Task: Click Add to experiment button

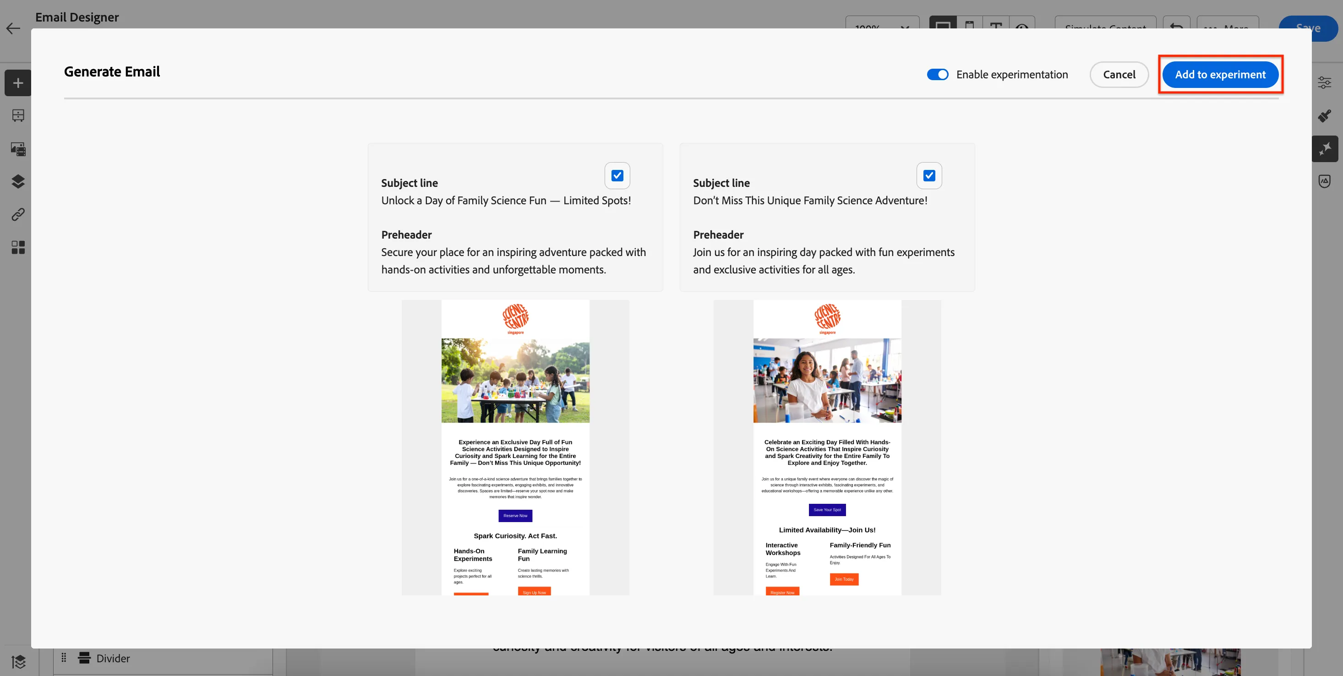Action: [x=1220, y=75]
